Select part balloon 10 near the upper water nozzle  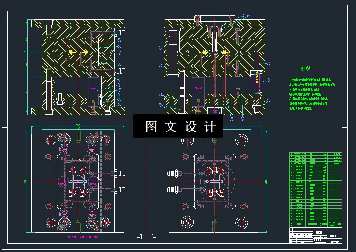pyautogui.click(x=120, y=41)
